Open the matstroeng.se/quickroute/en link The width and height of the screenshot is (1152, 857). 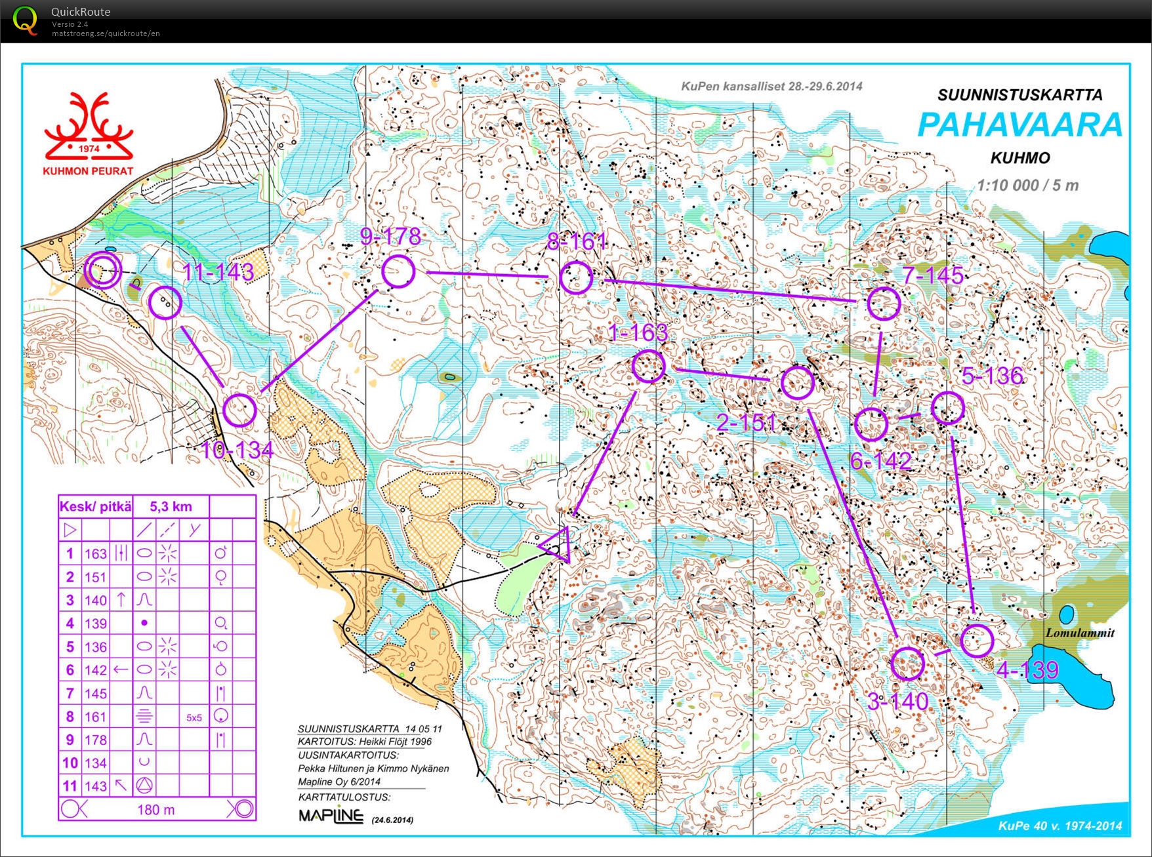pos(105,32)
